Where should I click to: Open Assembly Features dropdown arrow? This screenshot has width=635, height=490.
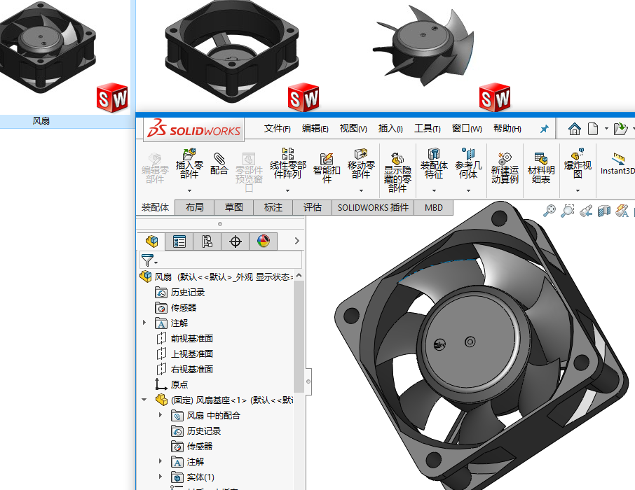pyautogui.click(x=434, y=190)
